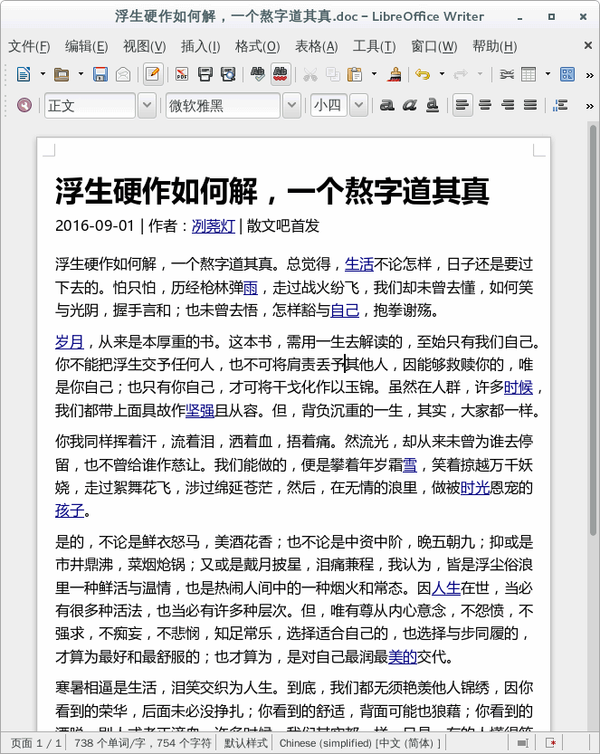This screenshot has height=754, width=600.
Task: Follow the 人生 hyperlink
Action: coord(446,588)
